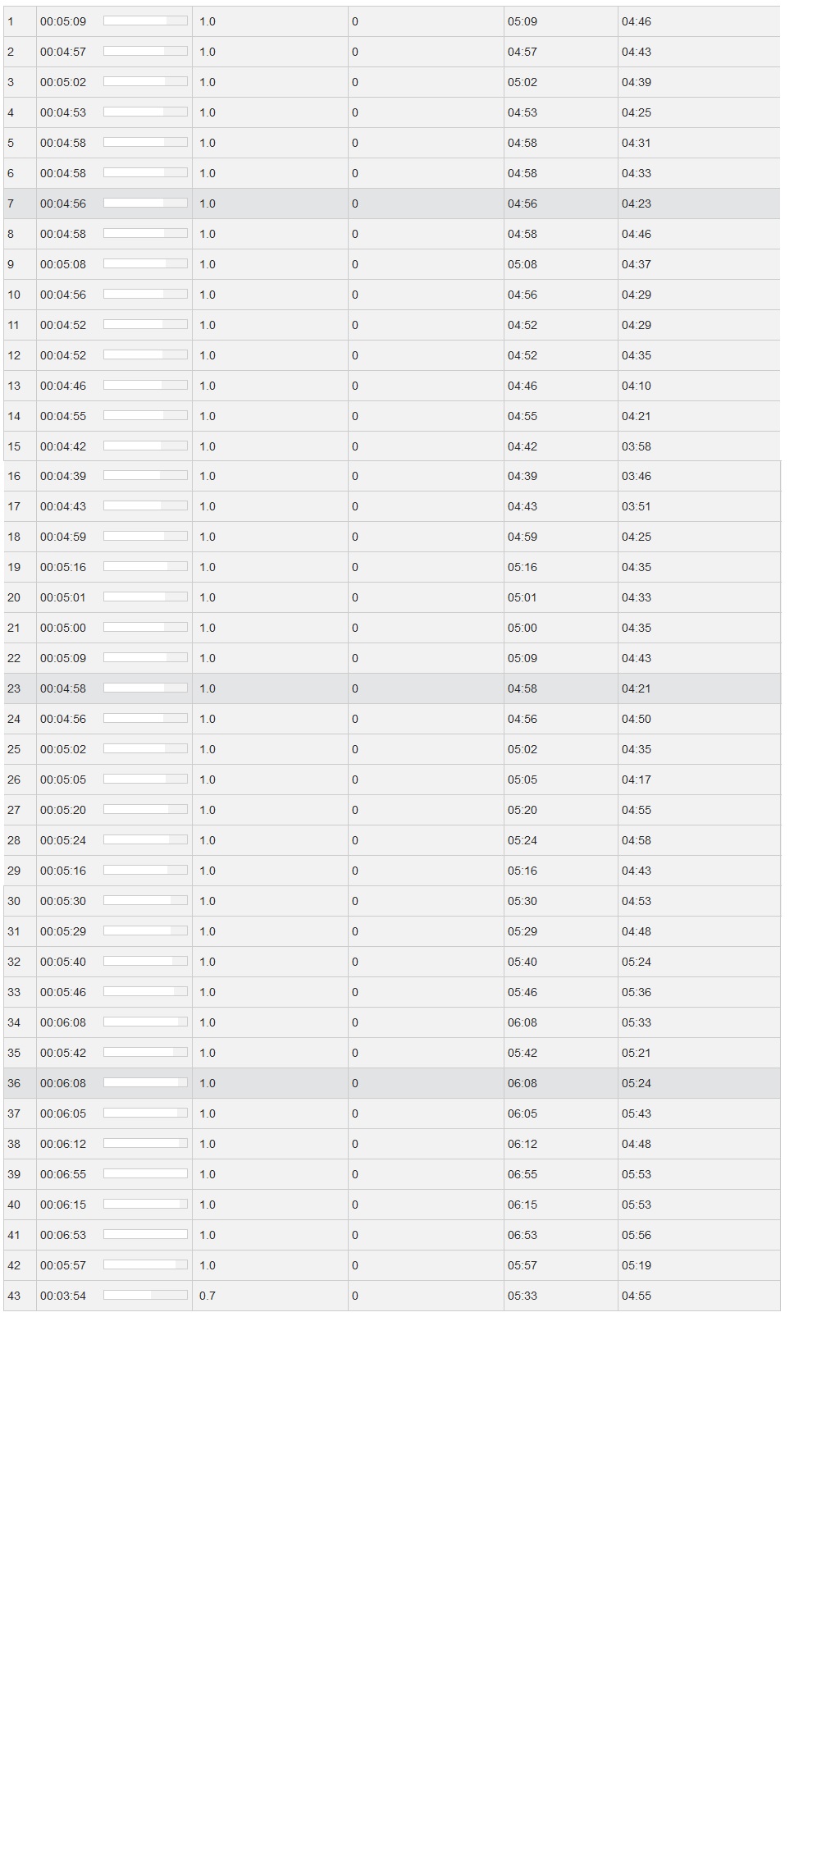Click the 03:46 best pace in lap 16
The image size is (817, 1861).
click(x=637, y=476)
